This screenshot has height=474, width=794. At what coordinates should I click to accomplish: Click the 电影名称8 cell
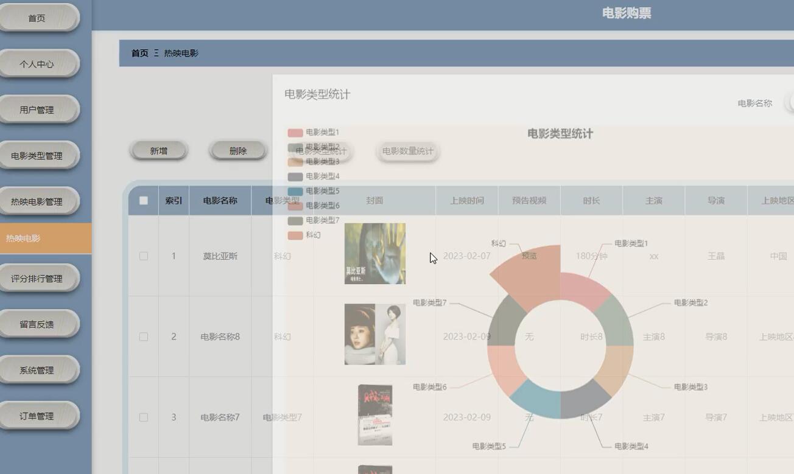pos(220,336)
